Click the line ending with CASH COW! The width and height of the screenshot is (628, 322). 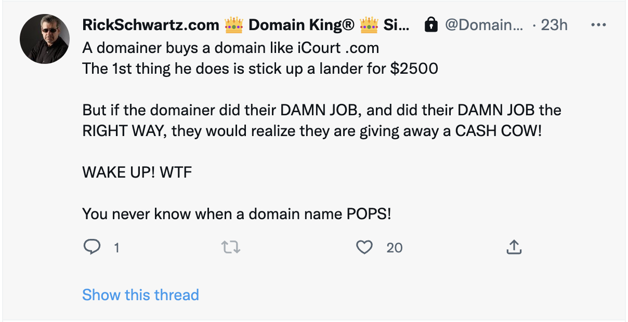click(312, 130)
